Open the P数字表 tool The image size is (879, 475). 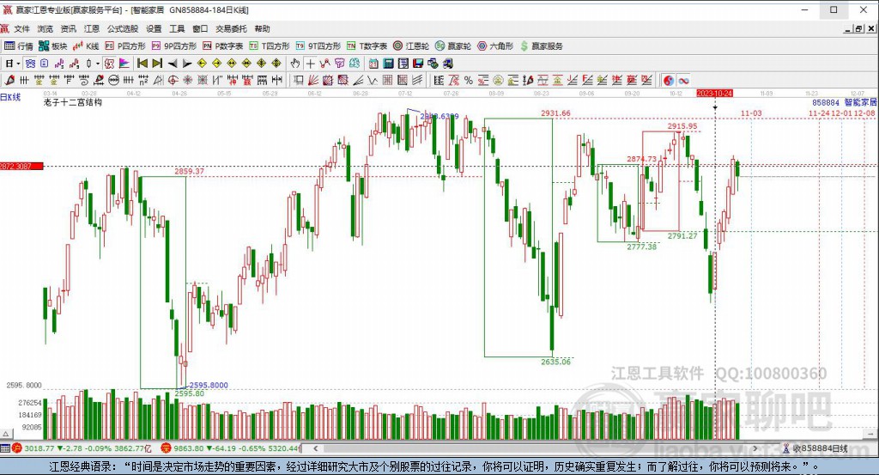[x=222, y=46]
